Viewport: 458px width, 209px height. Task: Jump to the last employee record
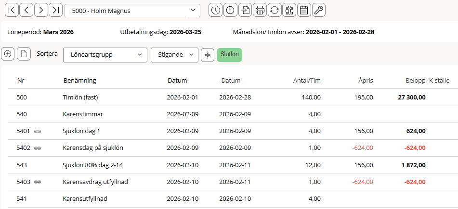click(x=56, y=10)
